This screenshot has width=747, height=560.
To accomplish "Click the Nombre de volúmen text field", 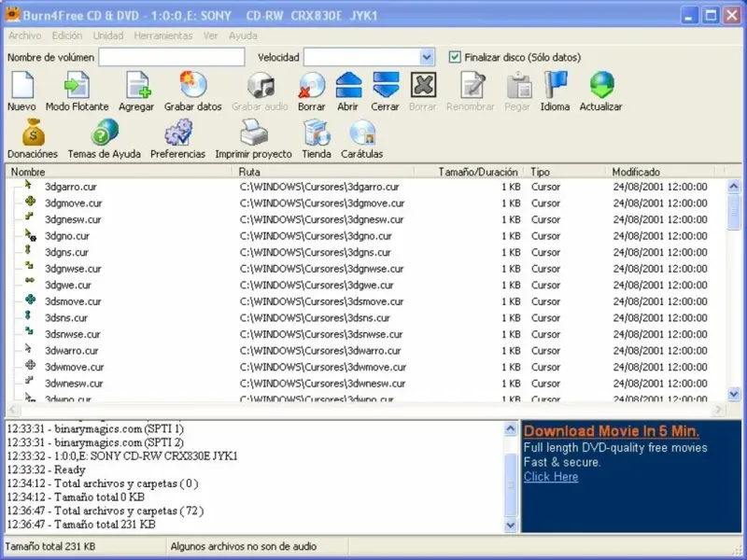I will tap(172, 57).
